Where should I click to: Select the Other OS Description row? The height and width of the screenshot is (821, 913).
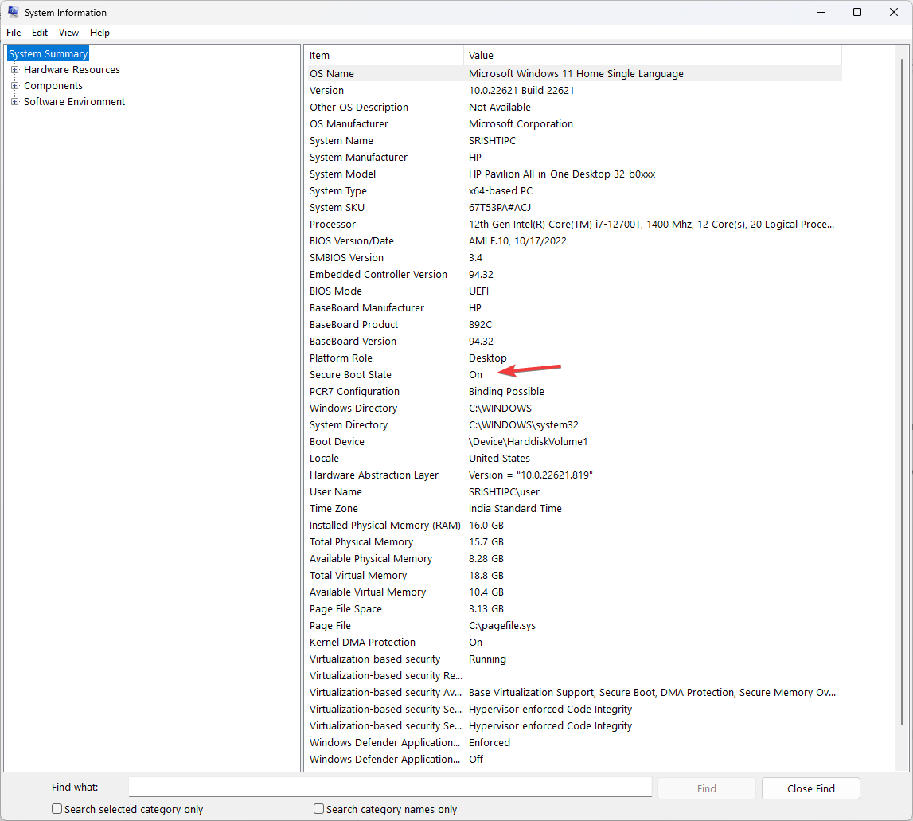[x=575, y=108]
